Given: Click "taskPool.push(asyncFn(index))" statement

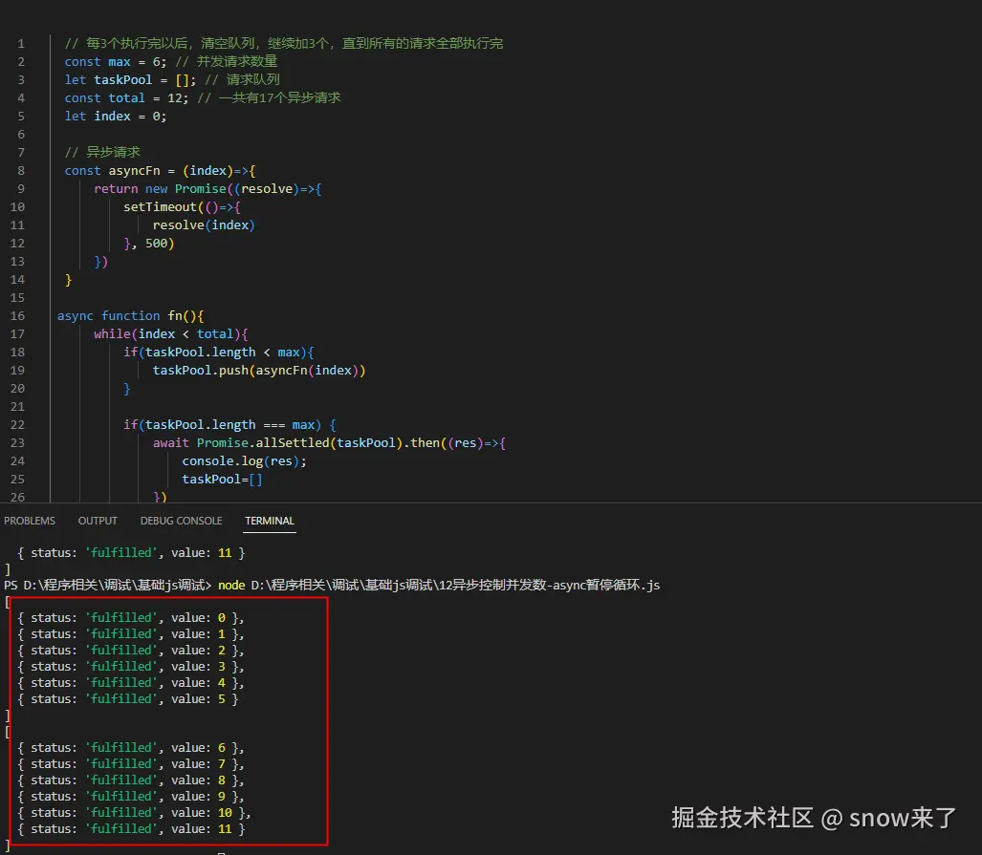Looking at the screenshot, I should point(259,370).
